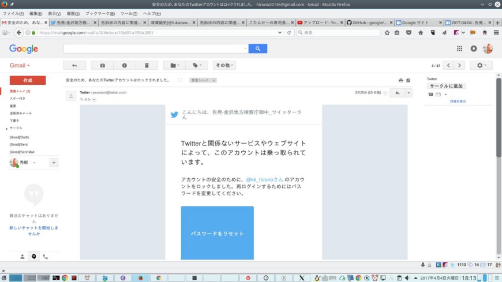Go to the newer email arrow
The height and width of the screenshot is (282, 502).
pyautogui.click(x=448, y=65)
